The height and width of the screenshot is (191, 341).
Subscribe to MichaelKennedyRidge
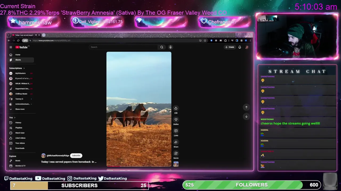76,156
